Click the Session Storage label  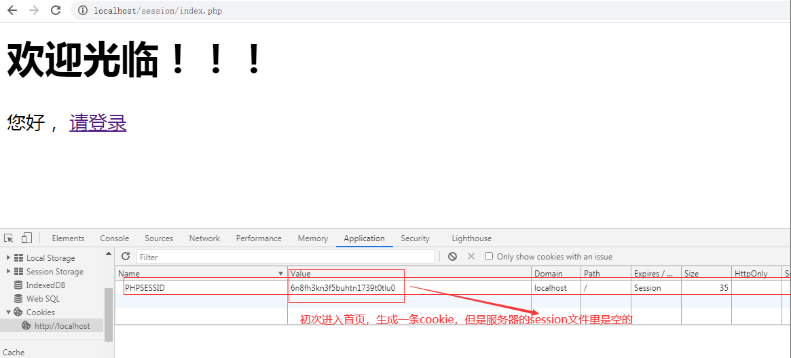(55, 272)
